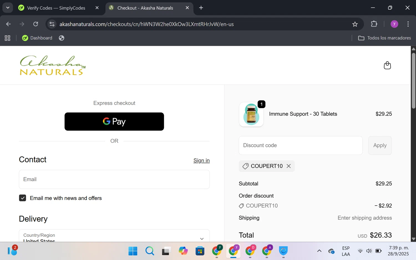Viewport: 416px width, 260px height.
Task: Switch to Chrome window with D badge
Action: pos(250,251)
